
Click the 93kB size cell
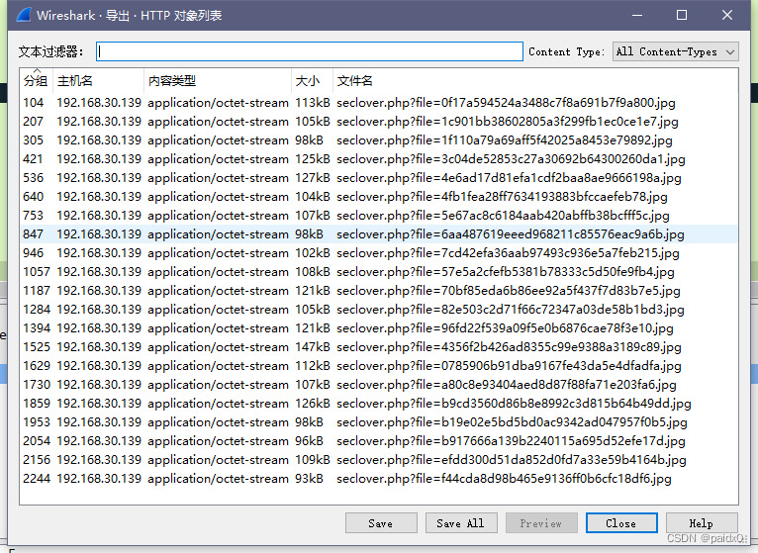pos(309,479)
